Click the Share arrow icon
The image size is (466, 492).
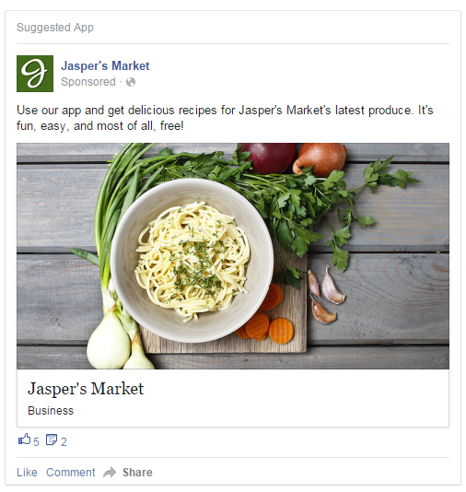(x=110, y=473)
